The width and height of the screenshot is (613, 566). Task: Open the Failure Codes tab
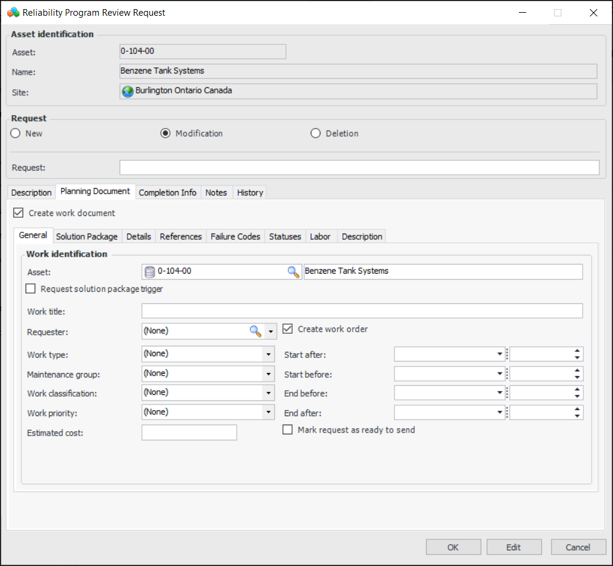tap(235, 237)
